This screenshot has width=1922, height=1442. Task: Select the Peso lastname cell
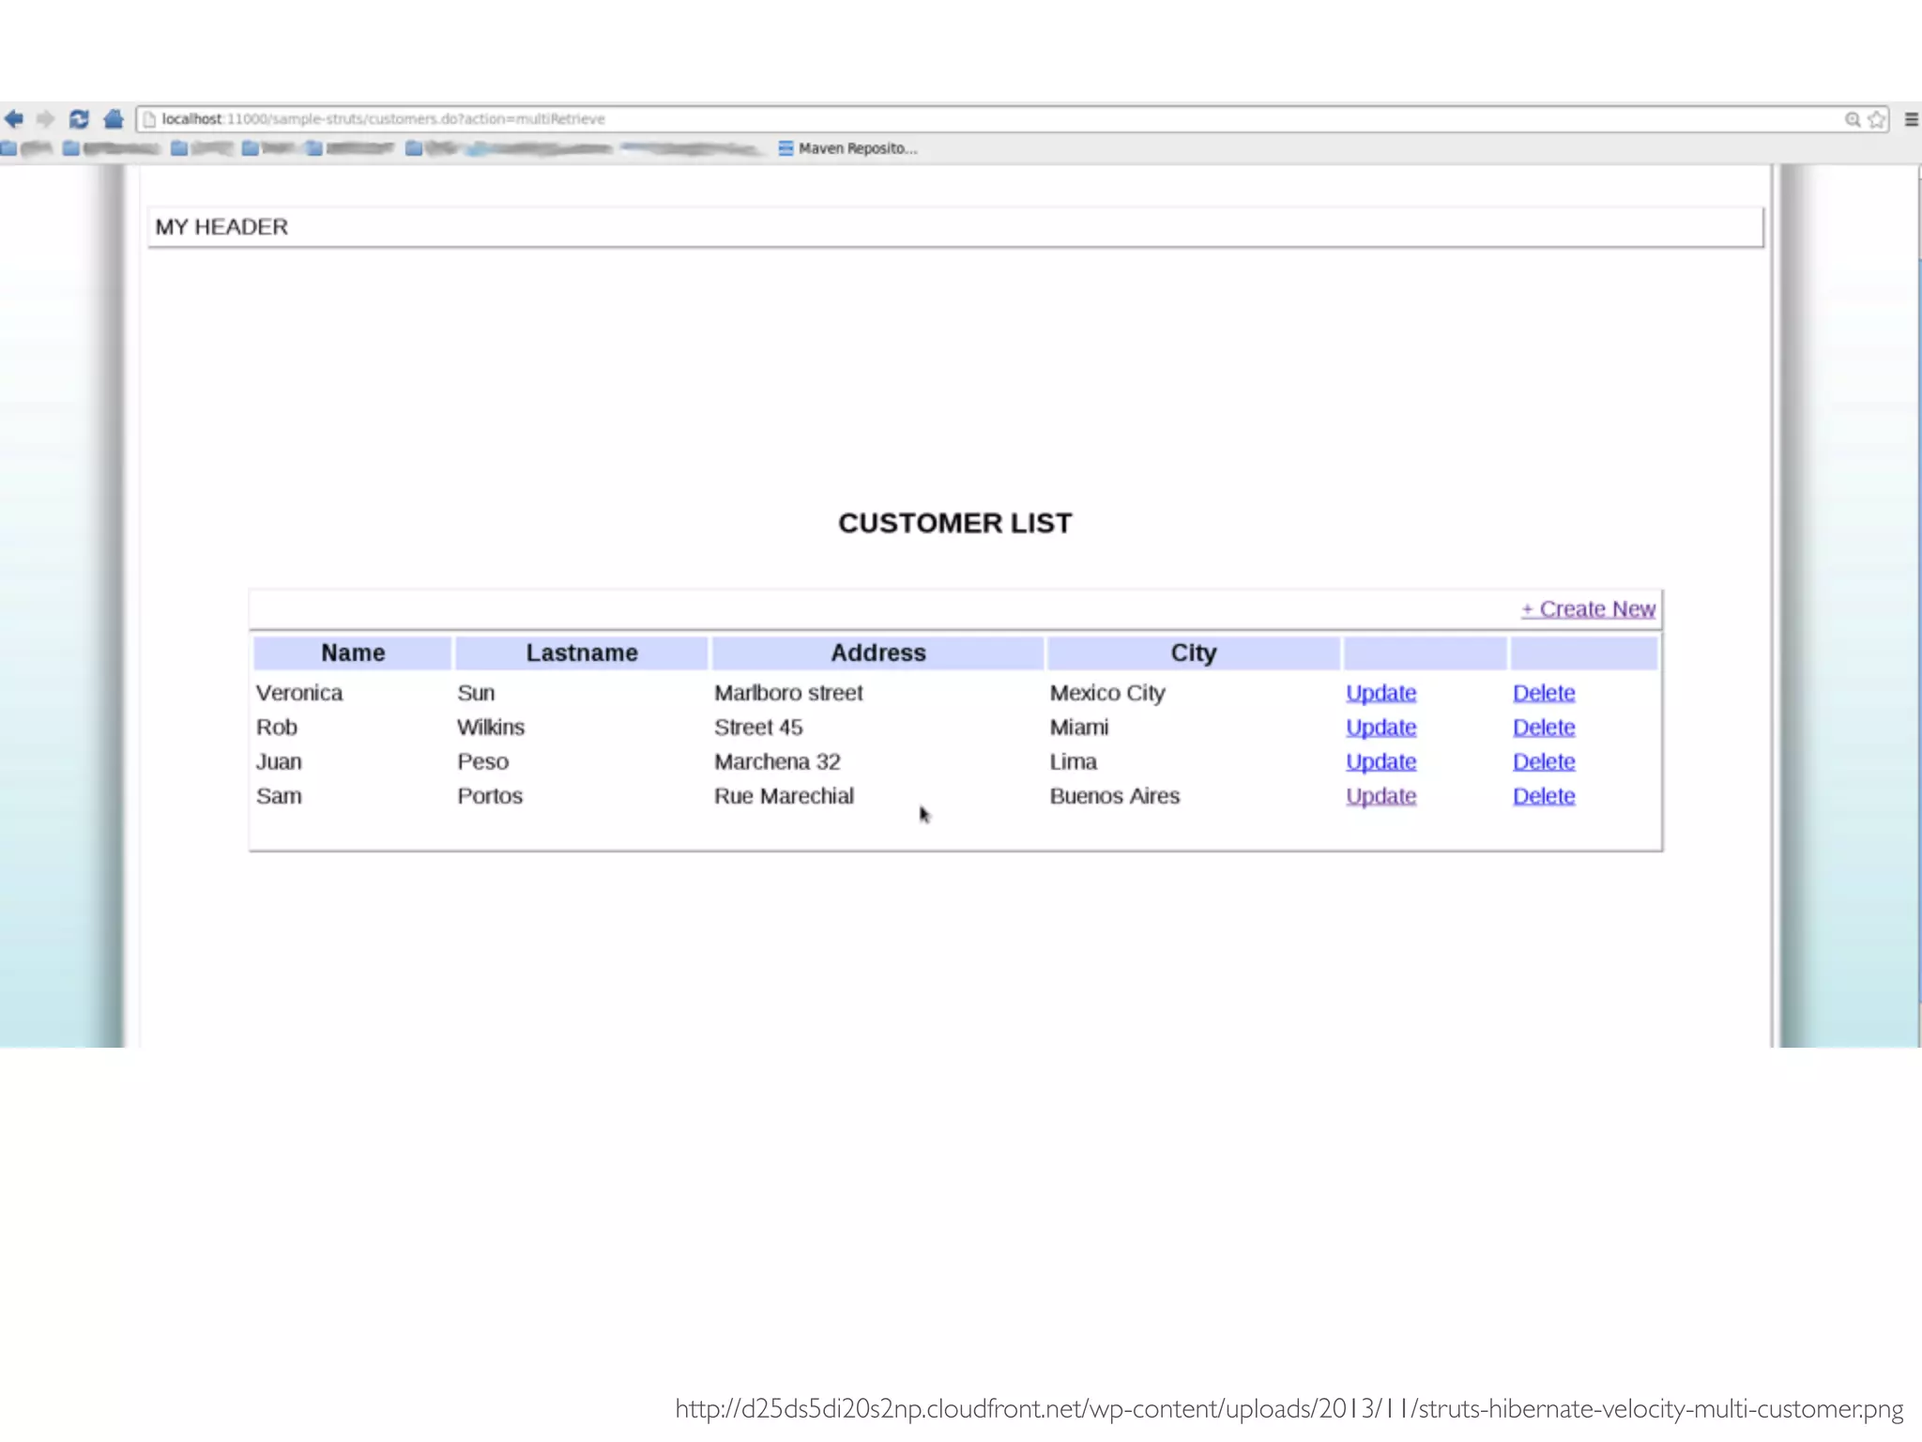pos(482,761)
